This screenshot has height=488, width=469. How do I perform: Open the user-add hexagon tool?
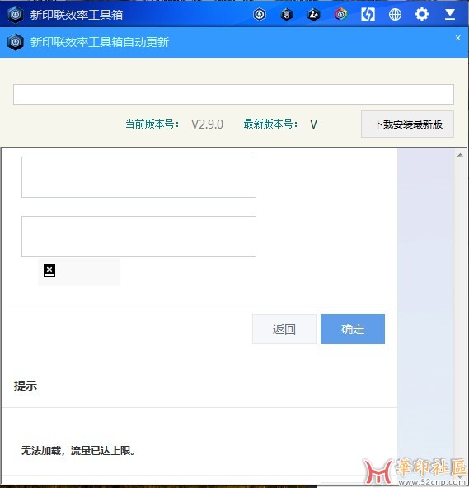(314, 14)
